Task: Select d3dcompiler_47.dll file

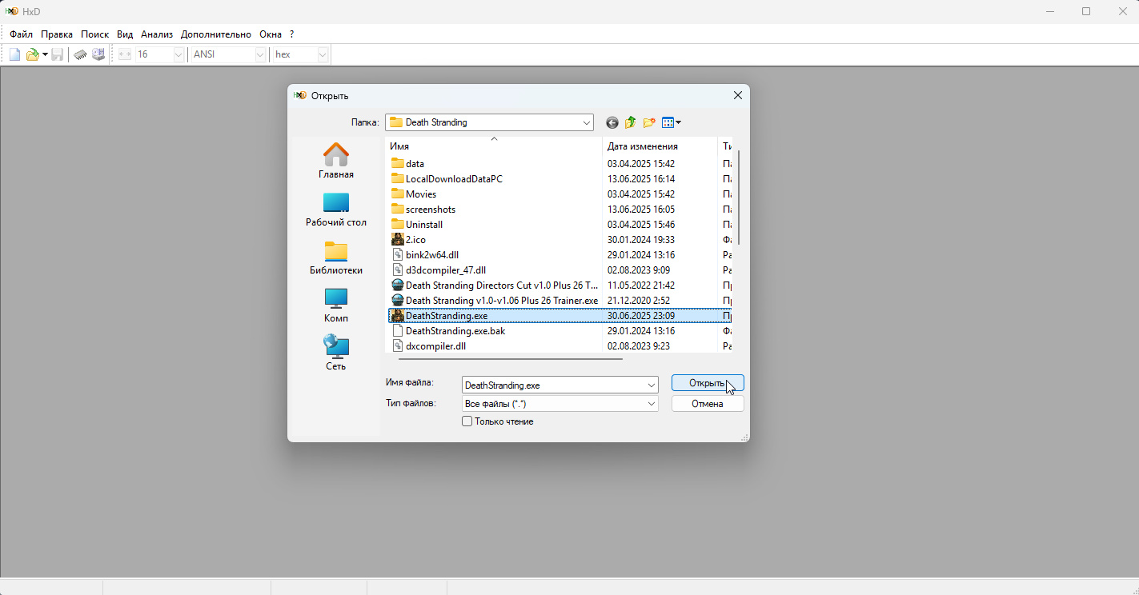Action: point(439,270)
